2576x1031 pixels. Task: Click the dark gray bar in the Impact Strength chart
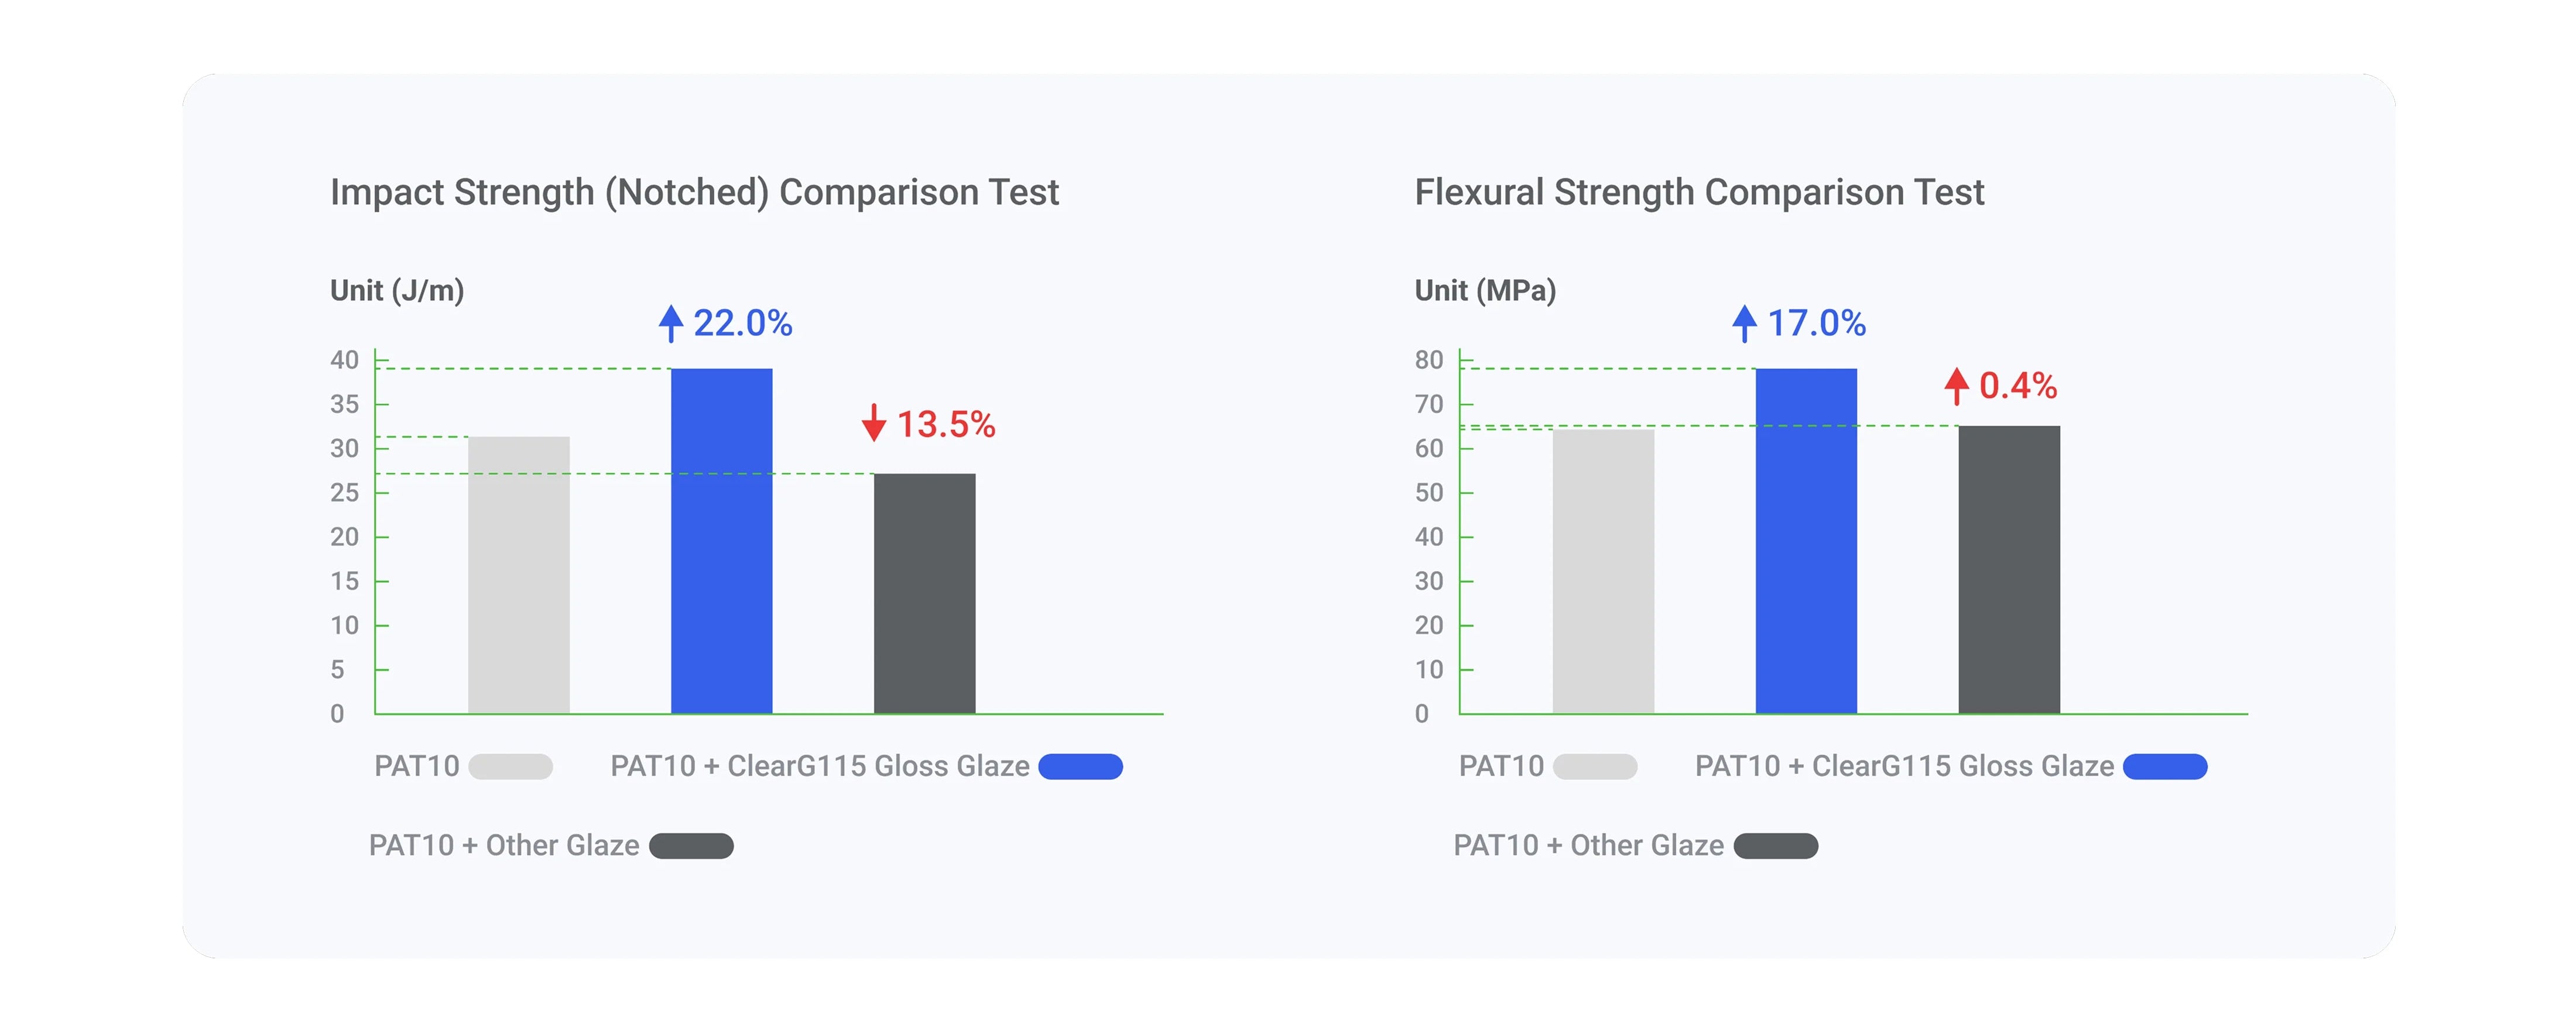tap(924, 593)
